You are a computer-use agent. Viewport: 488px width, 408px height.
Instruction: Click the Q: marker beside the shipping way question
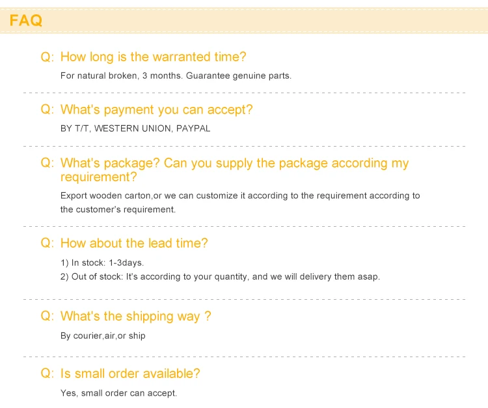coord(47,316)
